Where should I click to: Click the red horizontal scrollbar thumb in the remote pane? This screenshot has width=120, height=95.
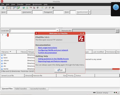click(116, 69)
